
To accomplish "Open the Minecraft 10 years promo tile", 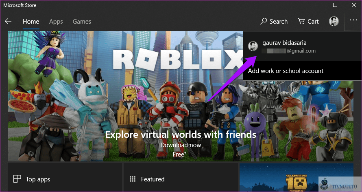I will [x=297, y=177].
